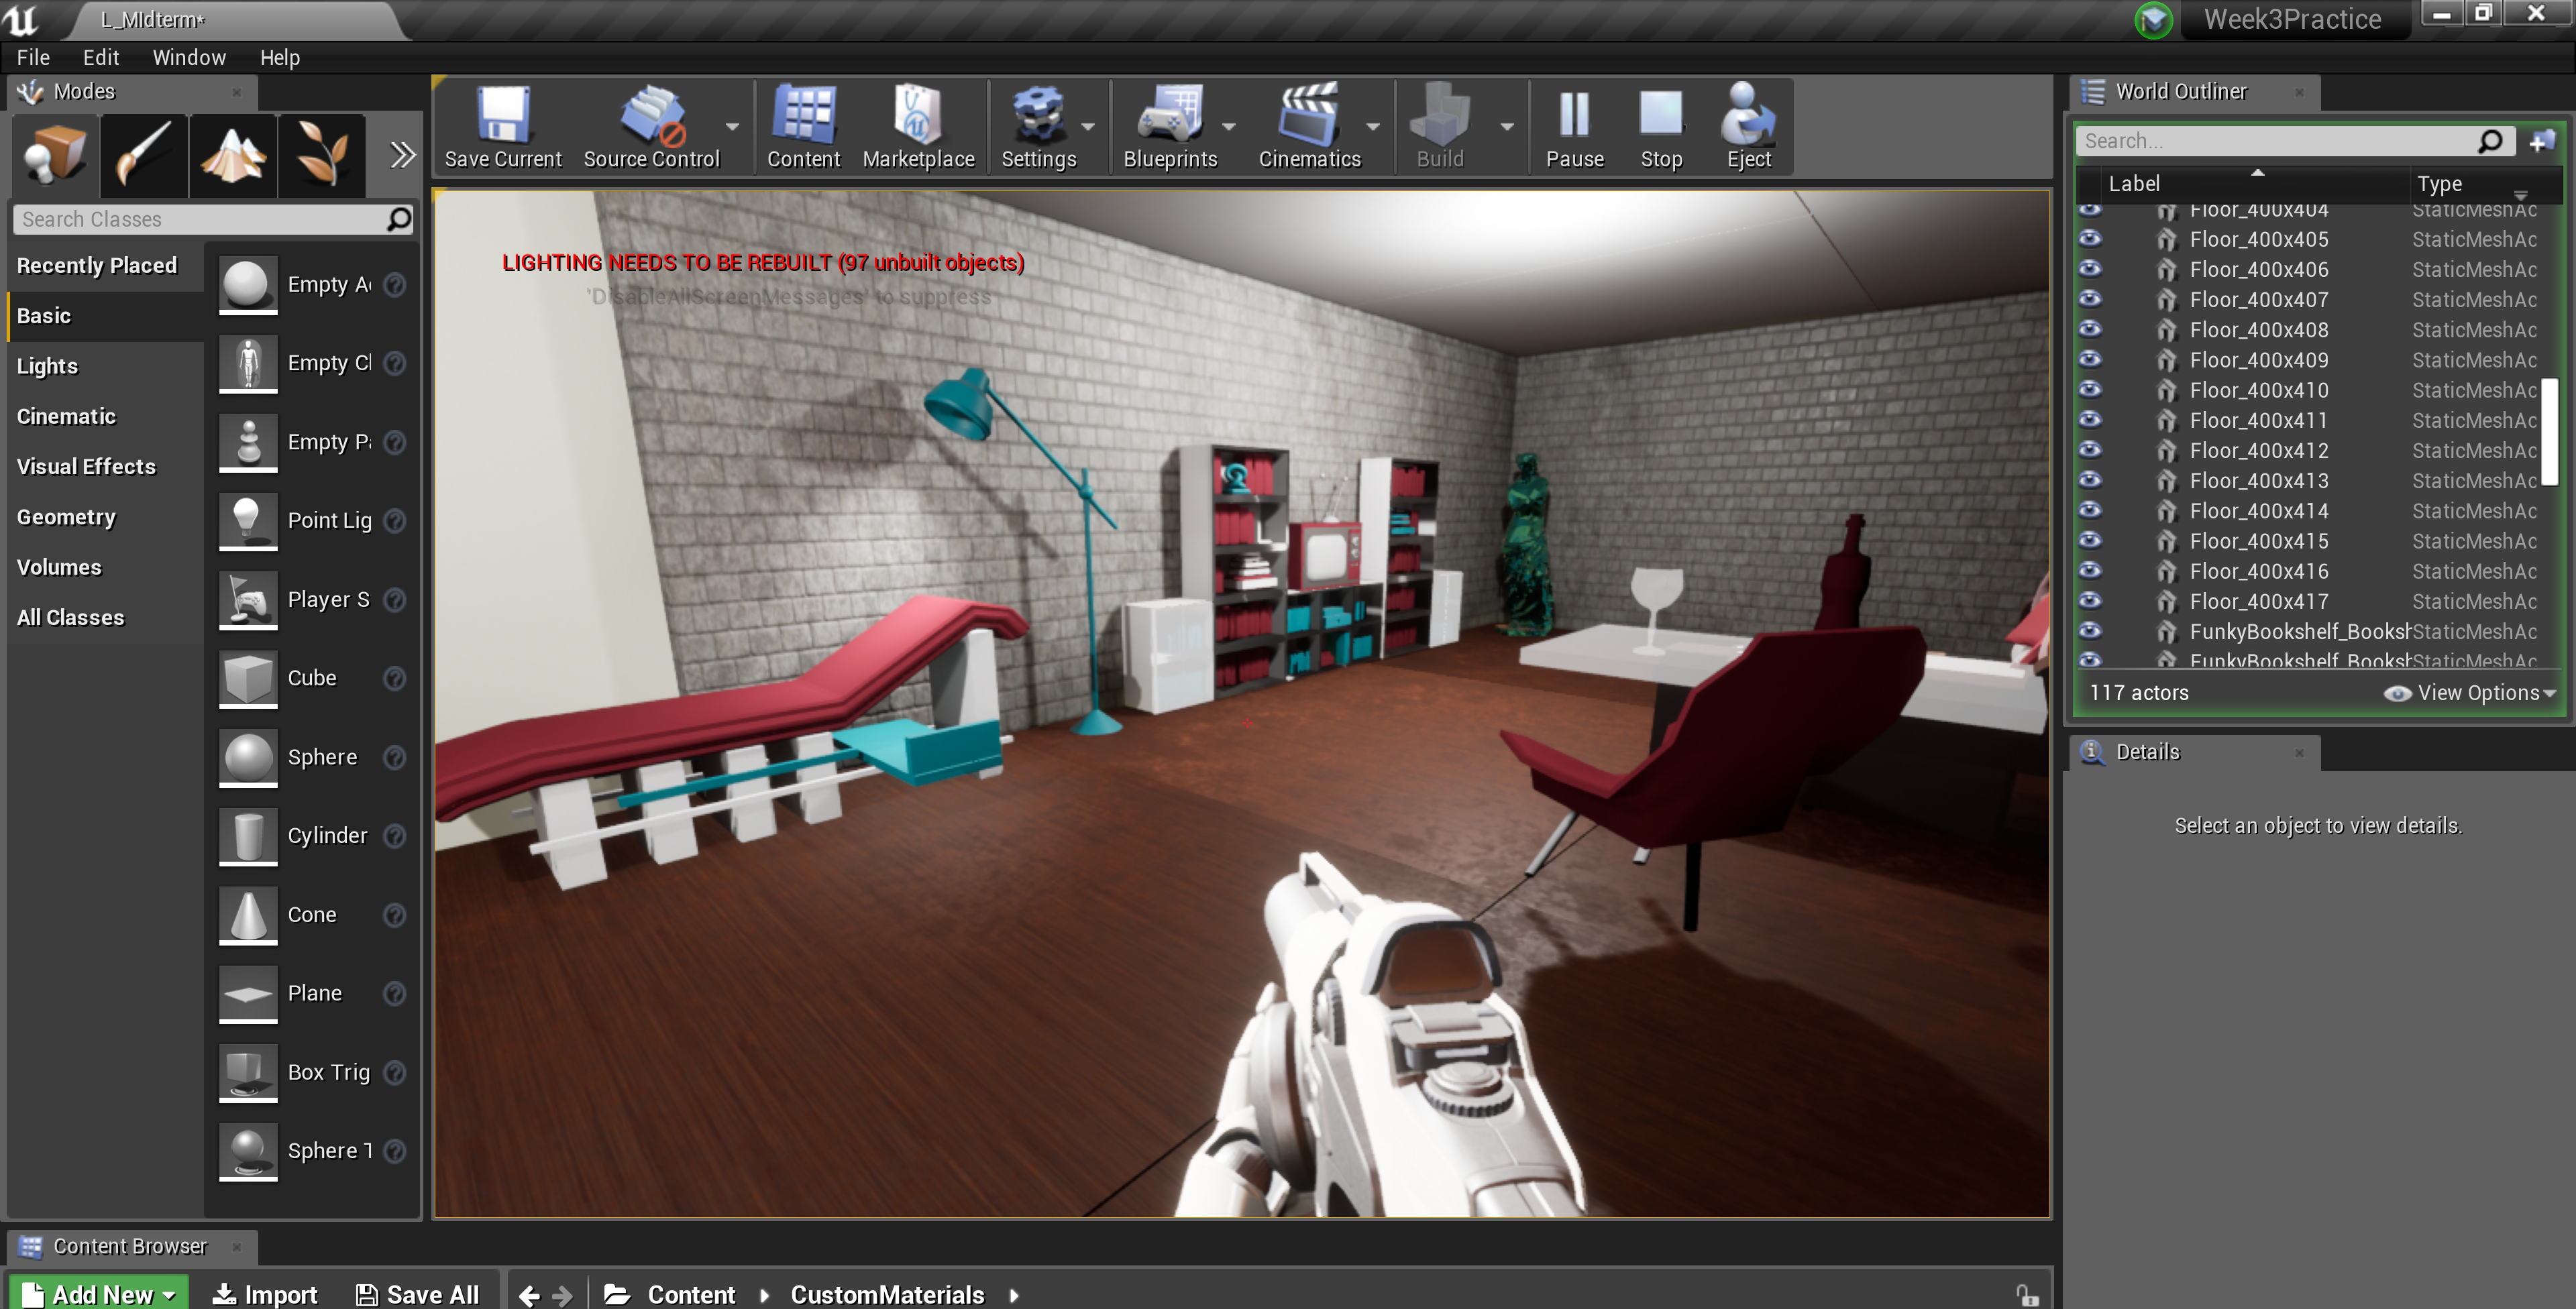The height and width of the screenshot is (1309, 2576).
Task: Open Source Control toolbar icon
Action: point(651,127)
